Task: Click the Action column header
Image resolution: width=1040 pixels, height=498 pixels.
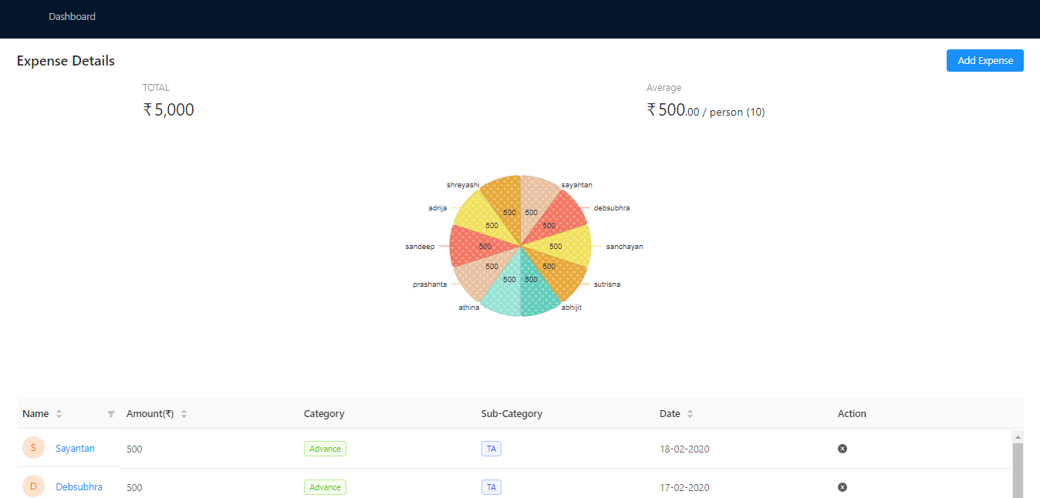Action: click(x=852, y=414)
